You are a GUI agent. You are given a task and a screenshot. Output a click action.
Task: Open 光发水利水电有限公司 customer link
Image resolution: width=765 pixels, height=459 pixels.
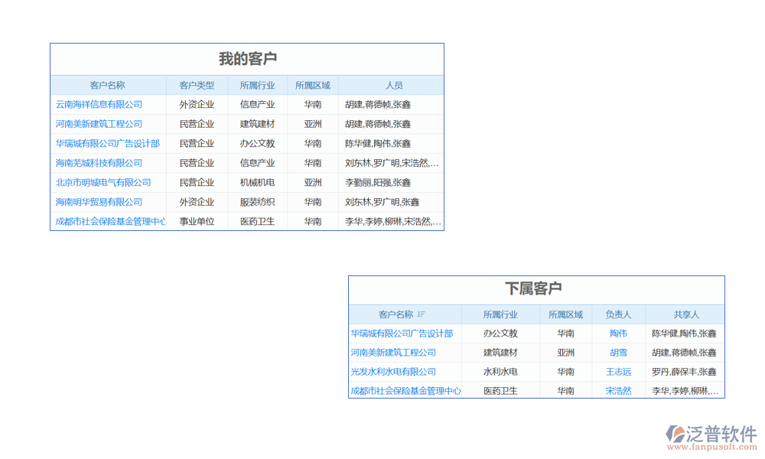click(x=393, y=372)
